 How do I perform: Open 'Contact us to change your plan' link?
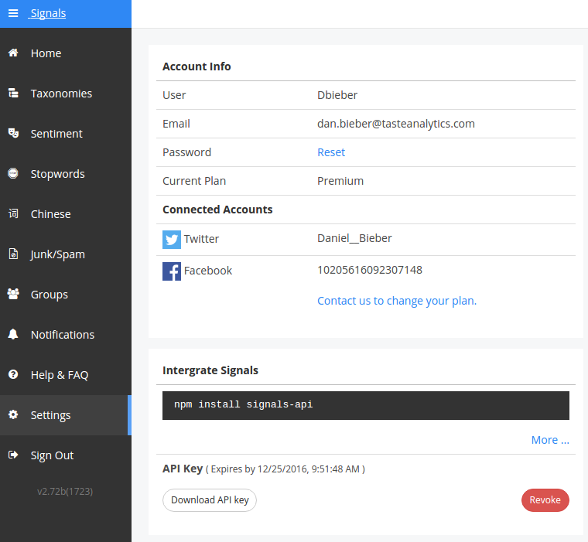tap(397, 301)
